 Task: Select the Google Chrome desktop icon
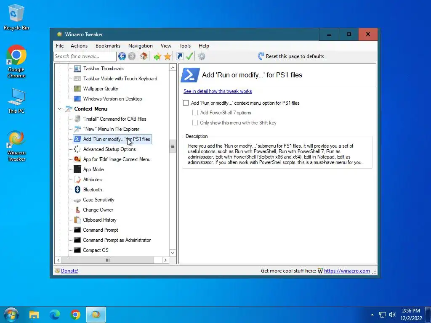click(16, 61)
